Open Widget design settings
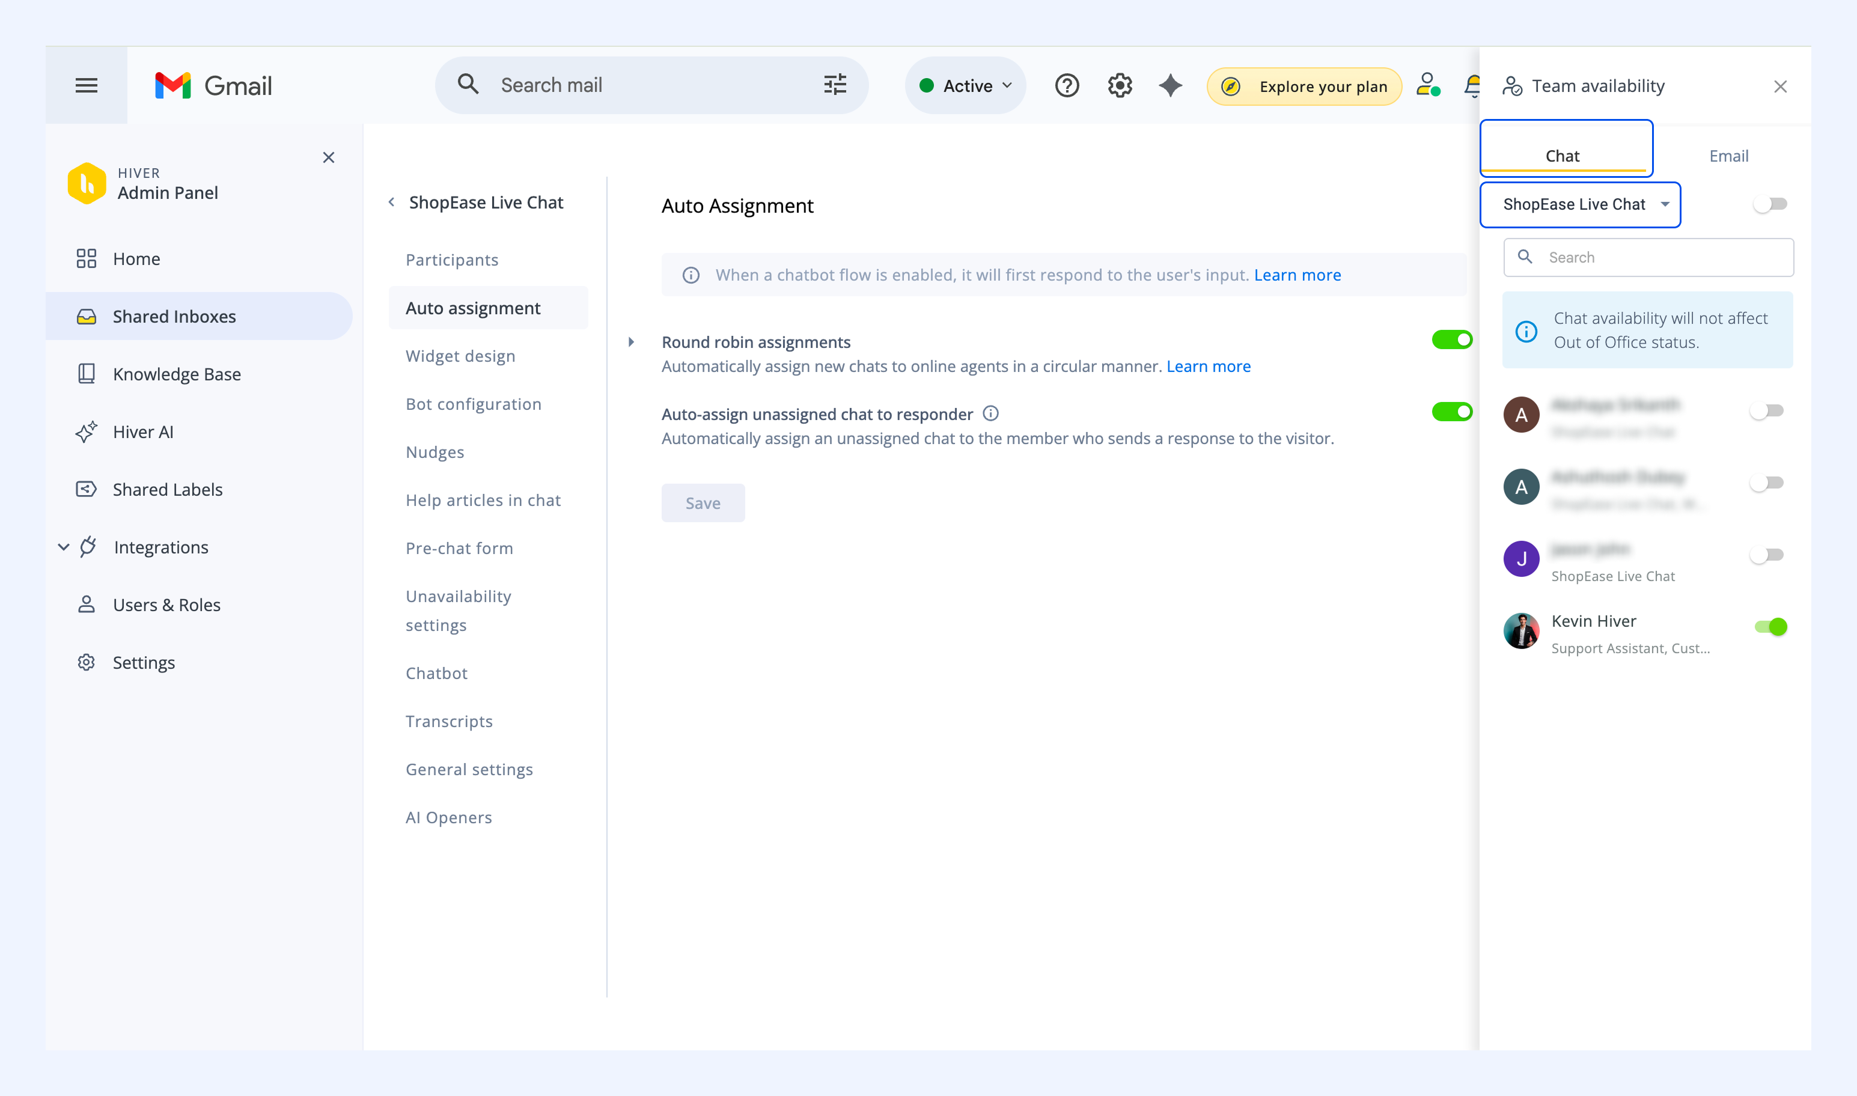This screenshot has width=1857, height=1096. coord(460,356)
